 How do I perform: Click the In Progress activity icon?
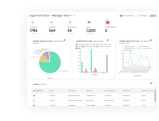pyautogui.click(x=33, y=22)
